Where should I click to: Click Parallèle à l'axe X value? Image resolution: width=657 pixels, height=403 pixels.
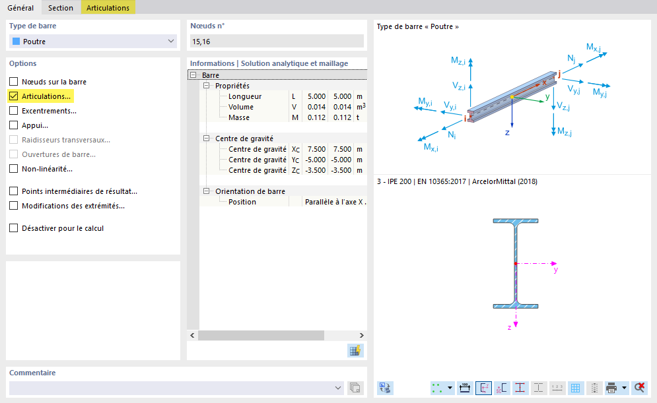click(x=335, y=202)
